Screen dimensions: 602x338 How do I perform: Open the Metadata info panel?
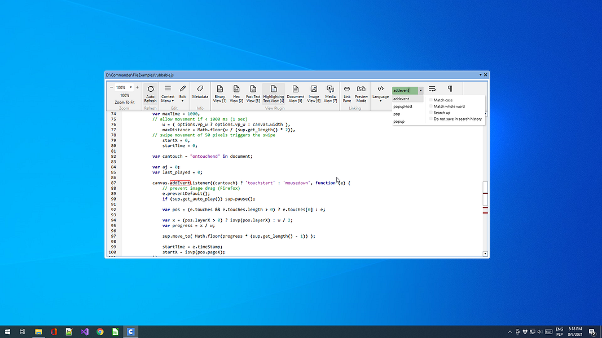point(200,92)
